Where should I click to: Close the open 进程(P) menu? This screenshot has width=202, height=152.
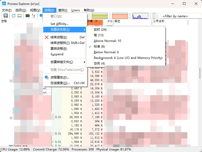pyautogui.click(x=49, y=10)
